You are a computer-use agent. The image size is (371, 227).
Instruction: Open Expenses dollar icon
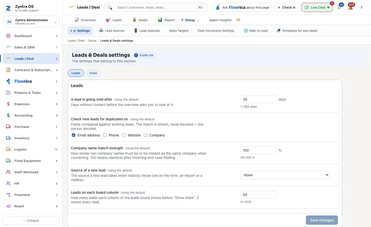pyautogui.click(x=8, y=104)
